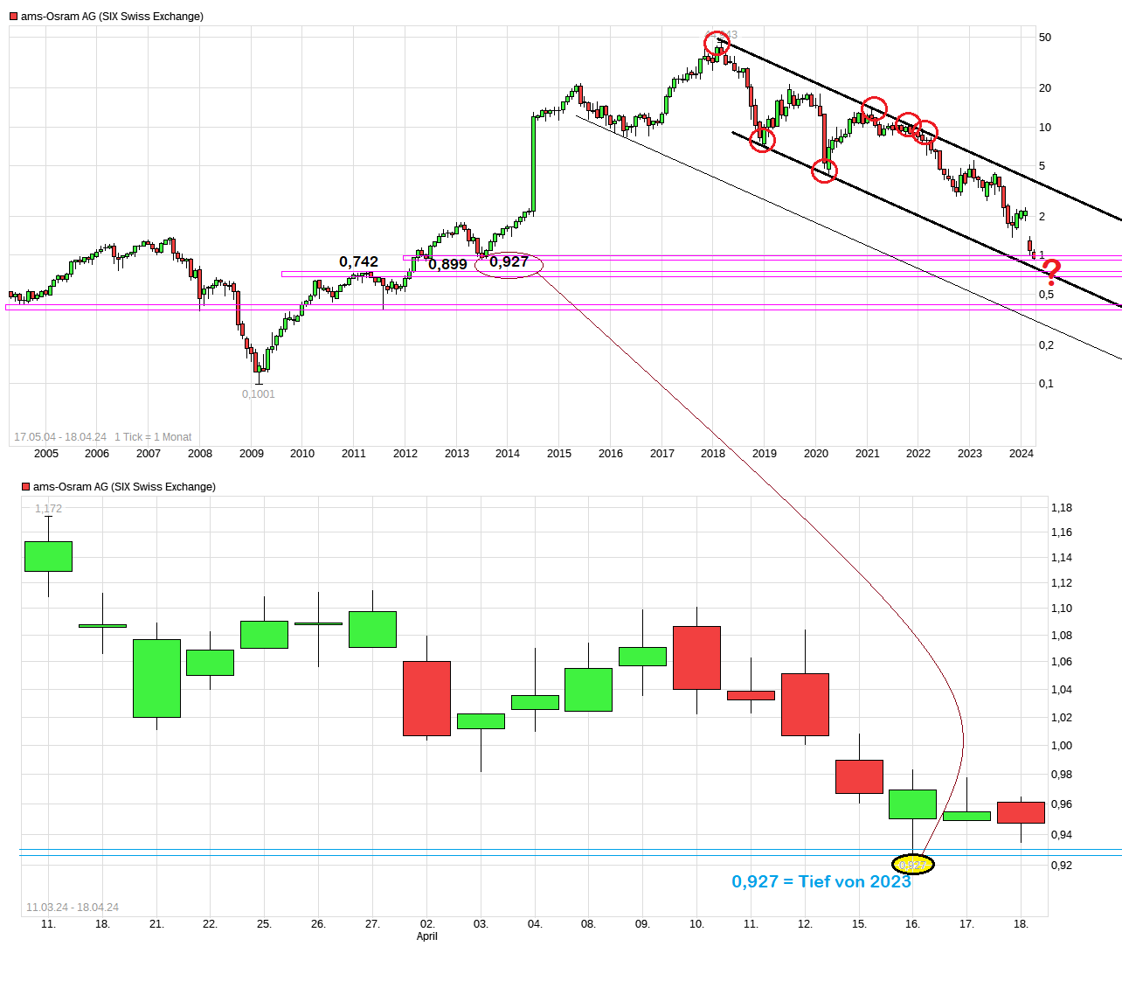Viewport: 1122px width, 981px height.
Task: Click the 16. date label on the daily axis
Action: 912,924
